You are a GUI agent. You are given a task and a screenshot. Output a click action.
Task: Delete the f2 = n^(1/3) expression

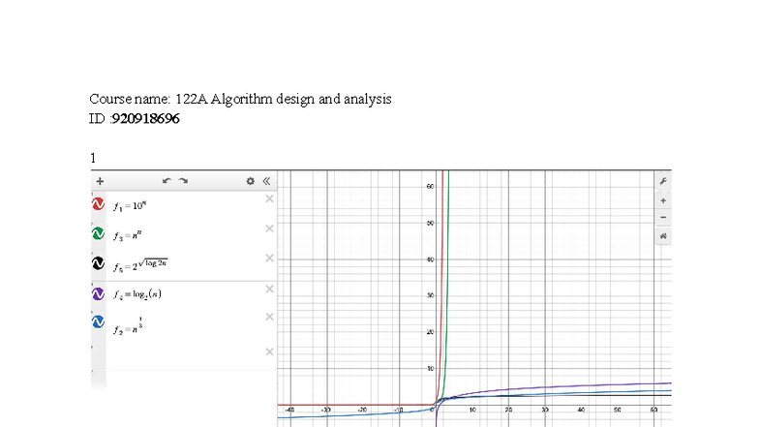pos(269,318)
